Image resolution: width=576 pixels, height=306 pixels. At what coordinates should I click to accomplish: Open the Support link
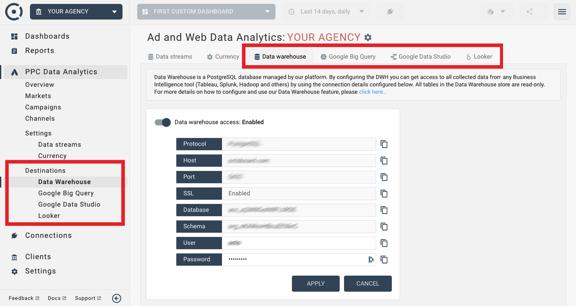[x=88, y=298]
